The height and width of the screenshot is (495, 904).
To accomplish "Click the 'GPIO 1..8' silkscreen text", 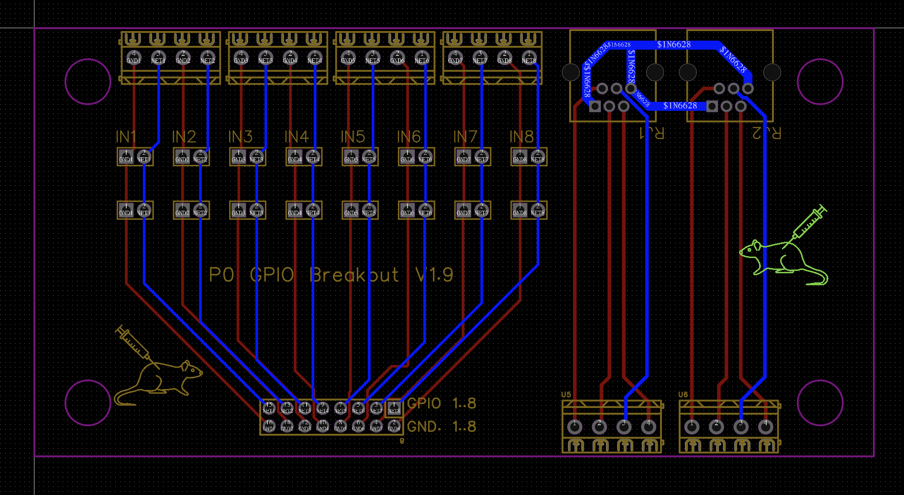I will click(441, 404).
